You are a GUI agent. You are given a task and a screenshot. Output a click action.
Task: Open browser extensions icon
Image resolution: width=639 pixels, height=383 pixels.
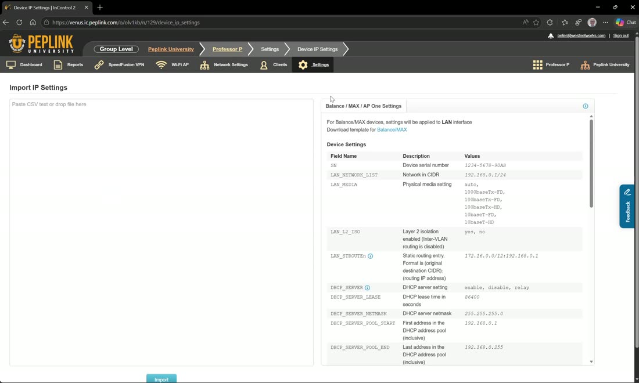tap(550, 23)
